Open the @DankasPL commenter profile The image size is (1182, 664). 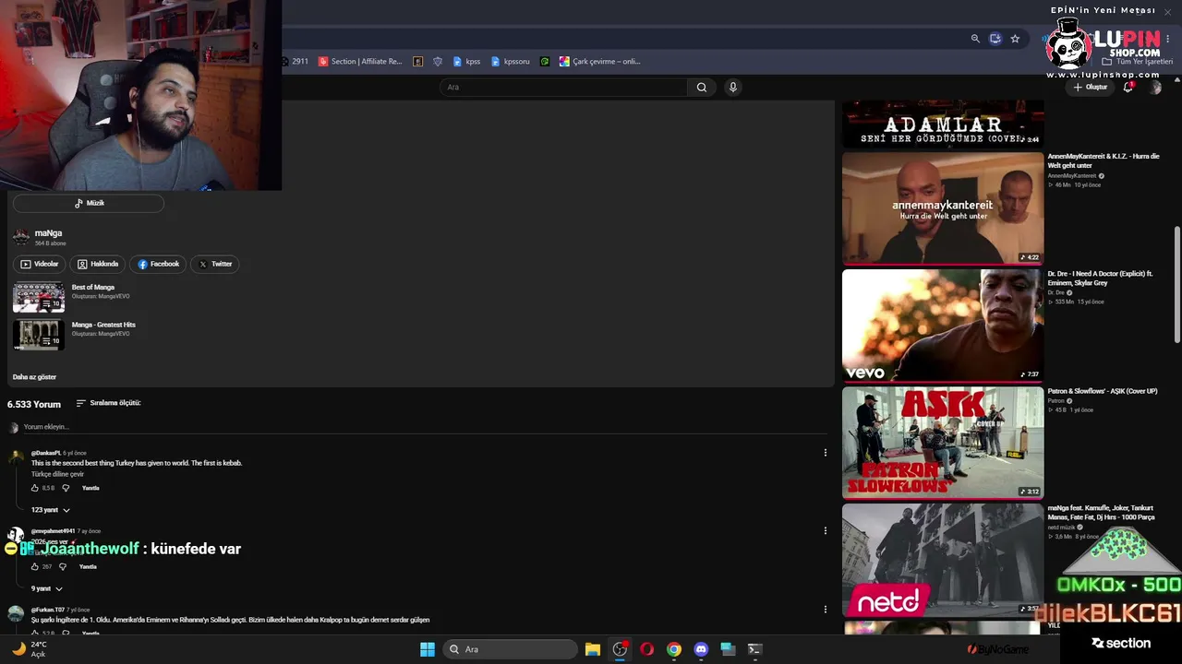click(x=45, y=453)
